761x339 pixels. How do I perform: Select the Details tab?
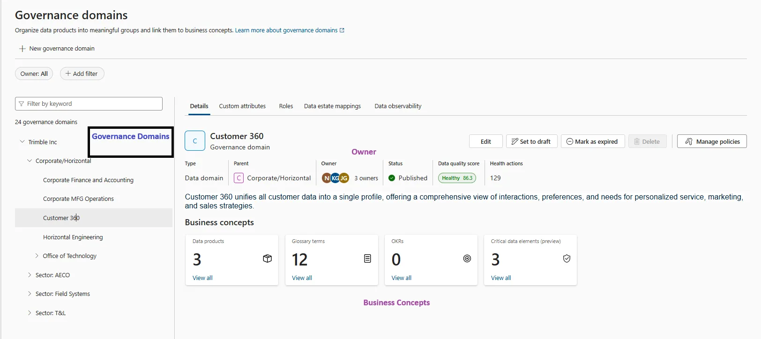click(199, 106)
